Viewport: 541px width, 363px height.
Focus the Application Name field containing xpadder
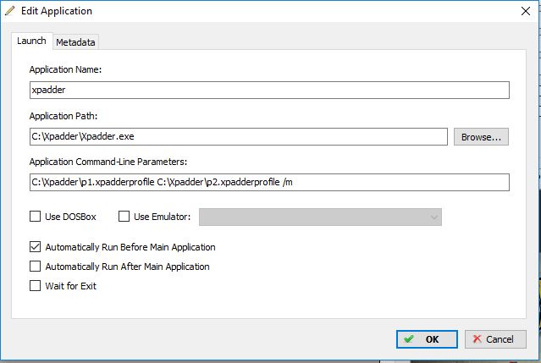[x=269, y=90]
